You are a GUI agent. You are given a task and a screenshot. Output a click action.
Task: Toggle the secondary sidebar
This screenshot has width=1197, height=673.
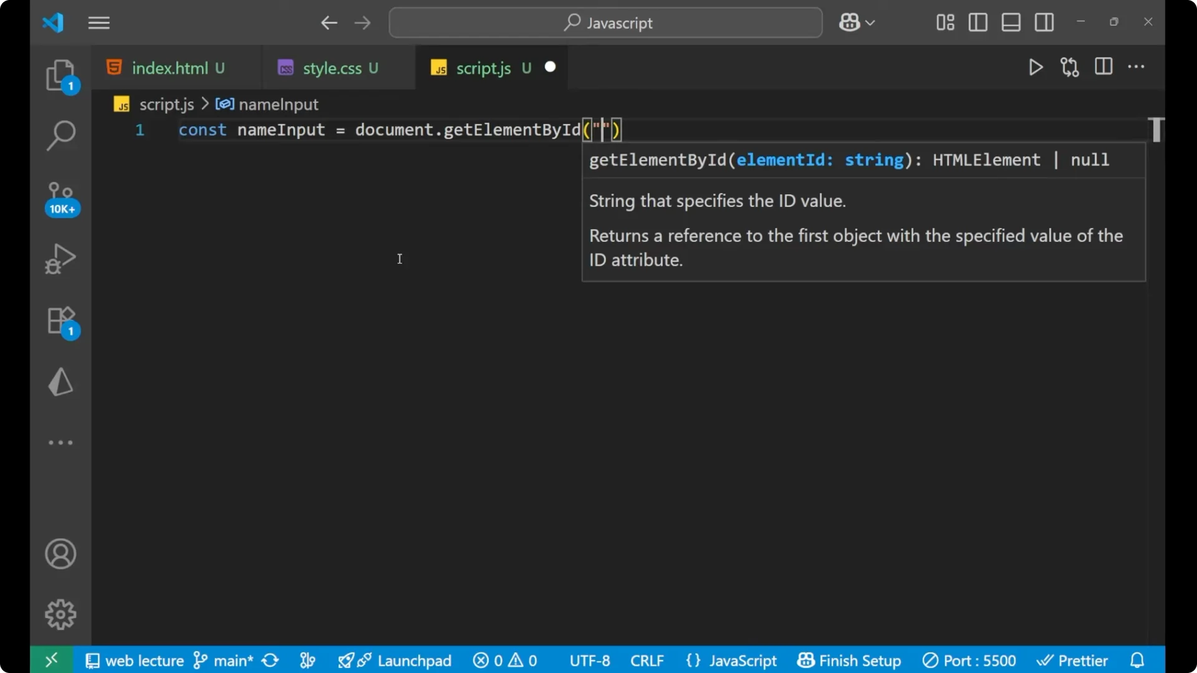coord(1044,22)
